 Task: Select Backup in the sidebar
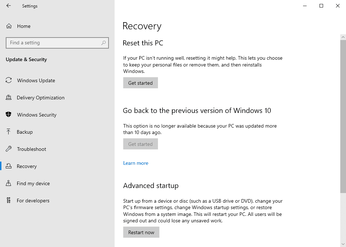click(x=25, y=132)
